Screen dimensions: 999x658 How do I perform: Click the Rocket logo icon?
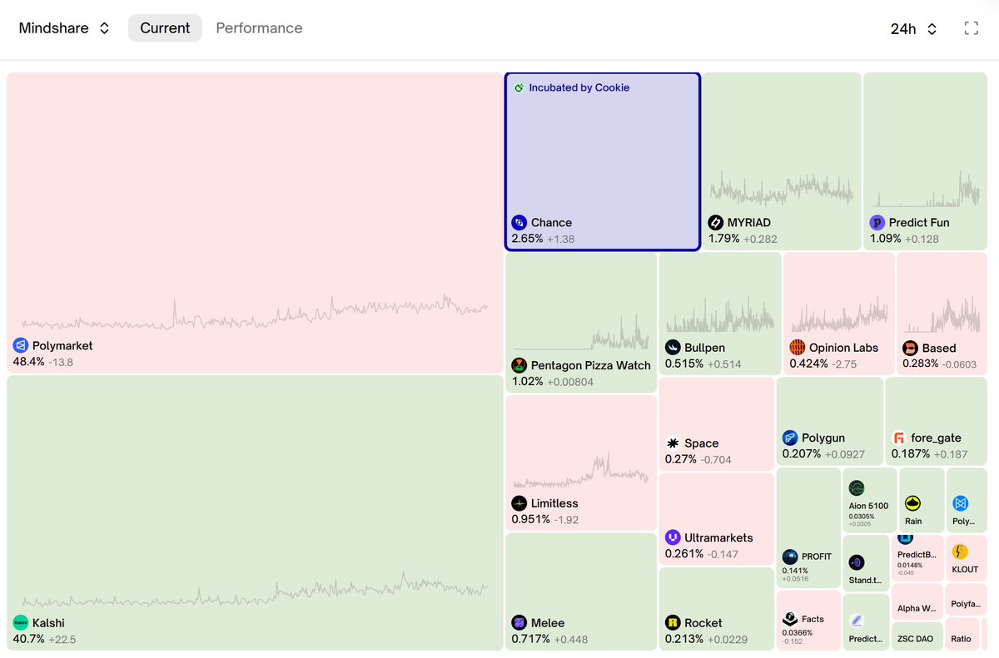tap(673, 622)
